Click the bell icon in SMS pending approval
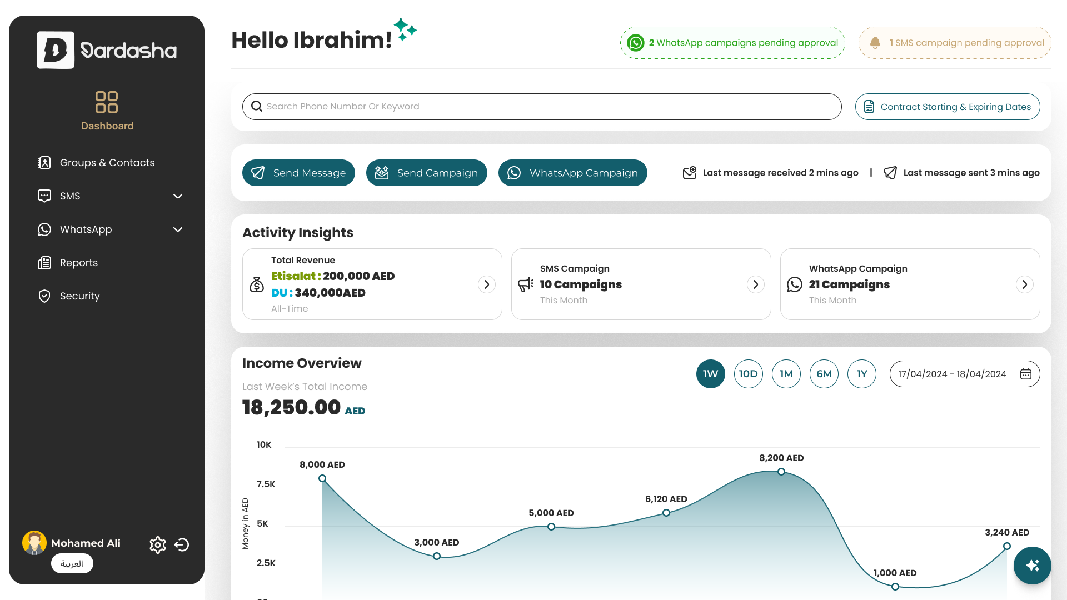The height and width of the screenshot is (600, 1067). (875, 43)
